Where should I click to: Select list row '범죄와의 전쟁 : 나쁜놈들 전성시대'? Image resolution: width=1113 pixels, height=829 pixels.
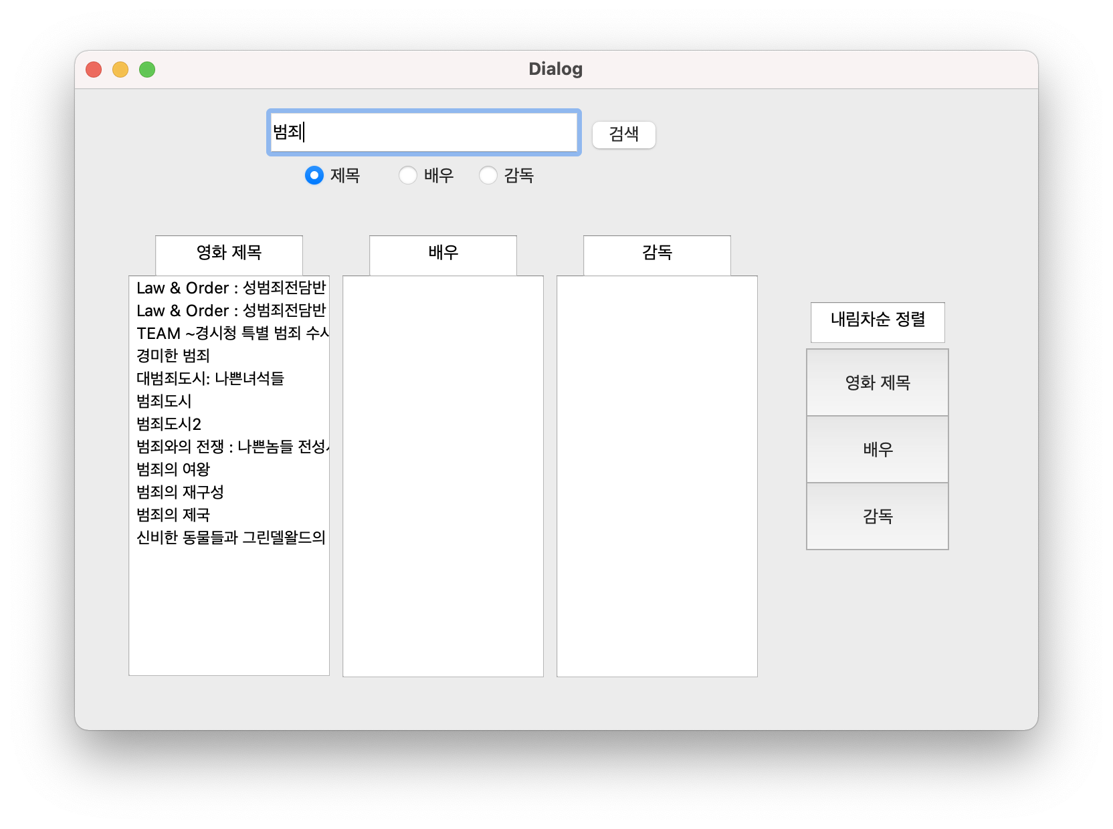pyautogui.click(x=229, y=447)
